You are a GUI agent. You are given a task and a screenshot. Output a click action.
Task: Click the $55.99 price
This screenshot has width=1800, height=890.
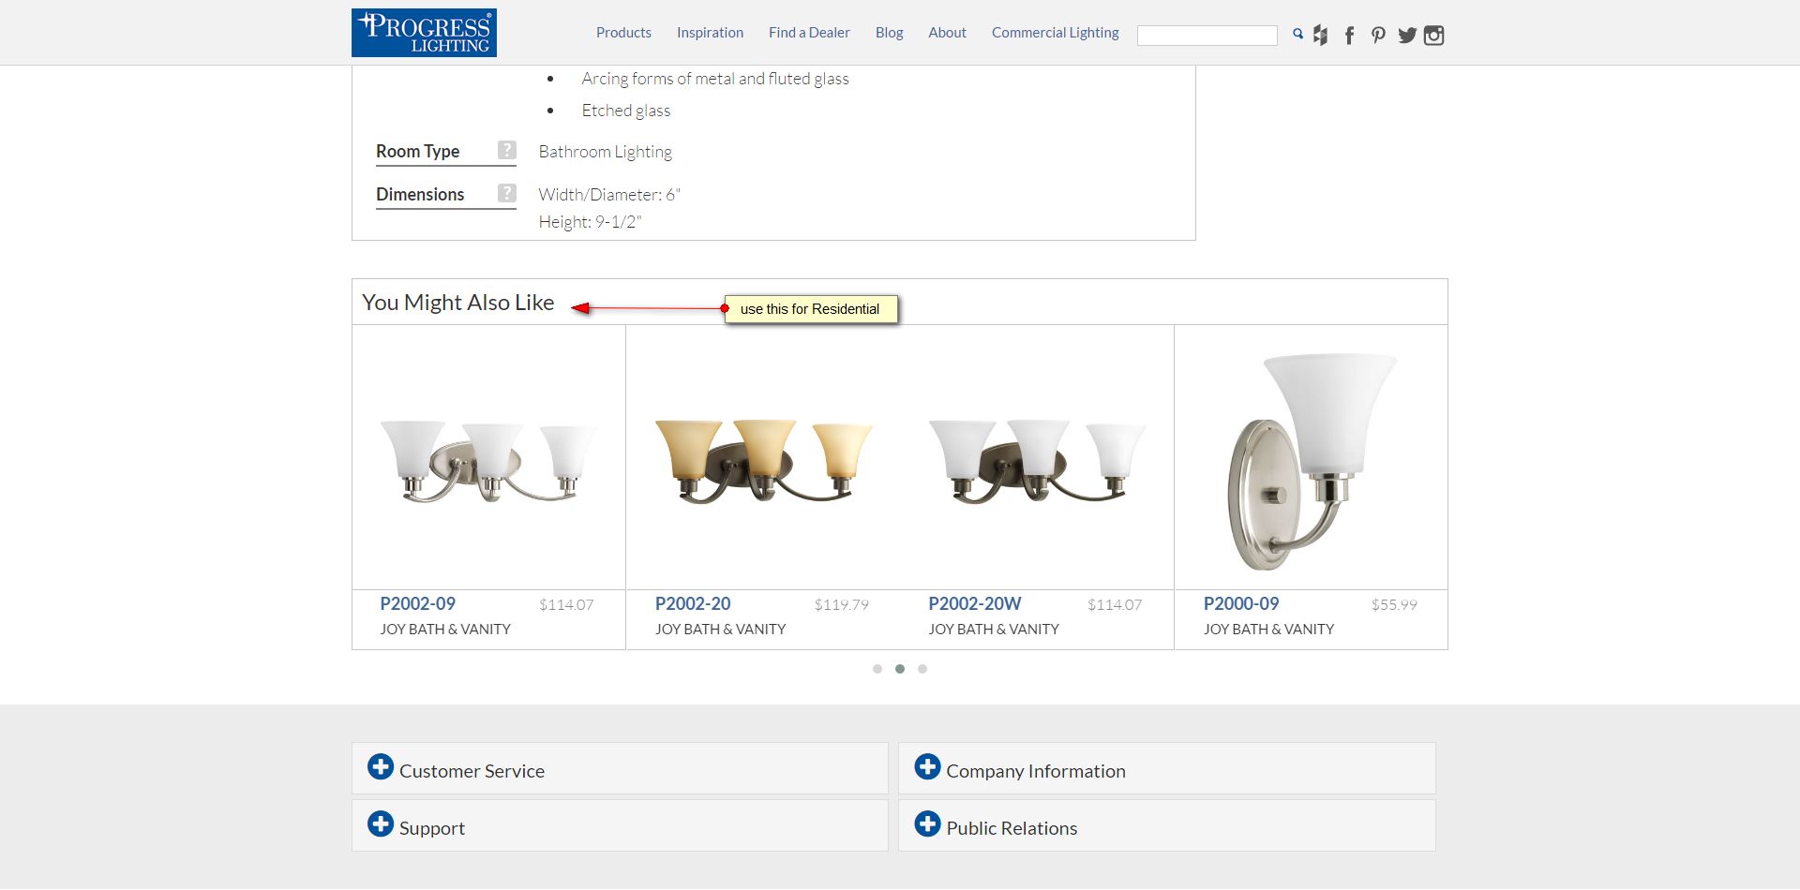[x=1394, y=605]
